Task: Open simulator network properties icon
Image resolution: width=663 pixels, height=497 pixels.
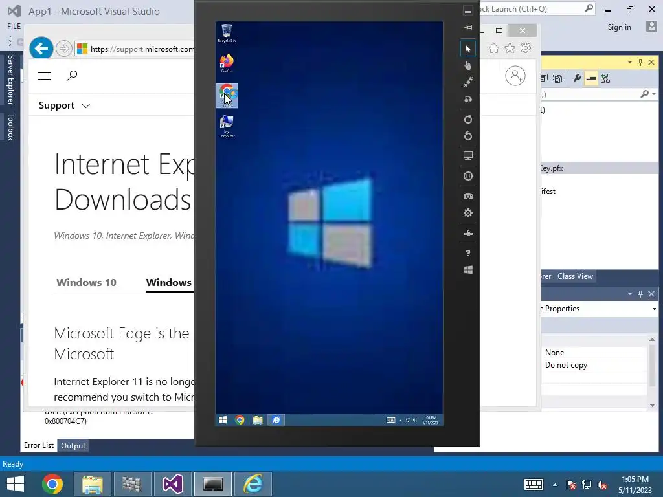Action: pyautogui.click(x=468, y=233)
